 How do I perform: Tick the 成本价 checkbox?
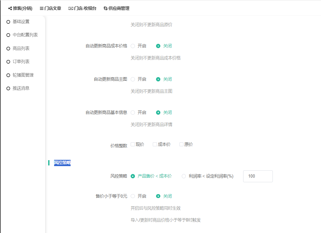coord(155,144)
